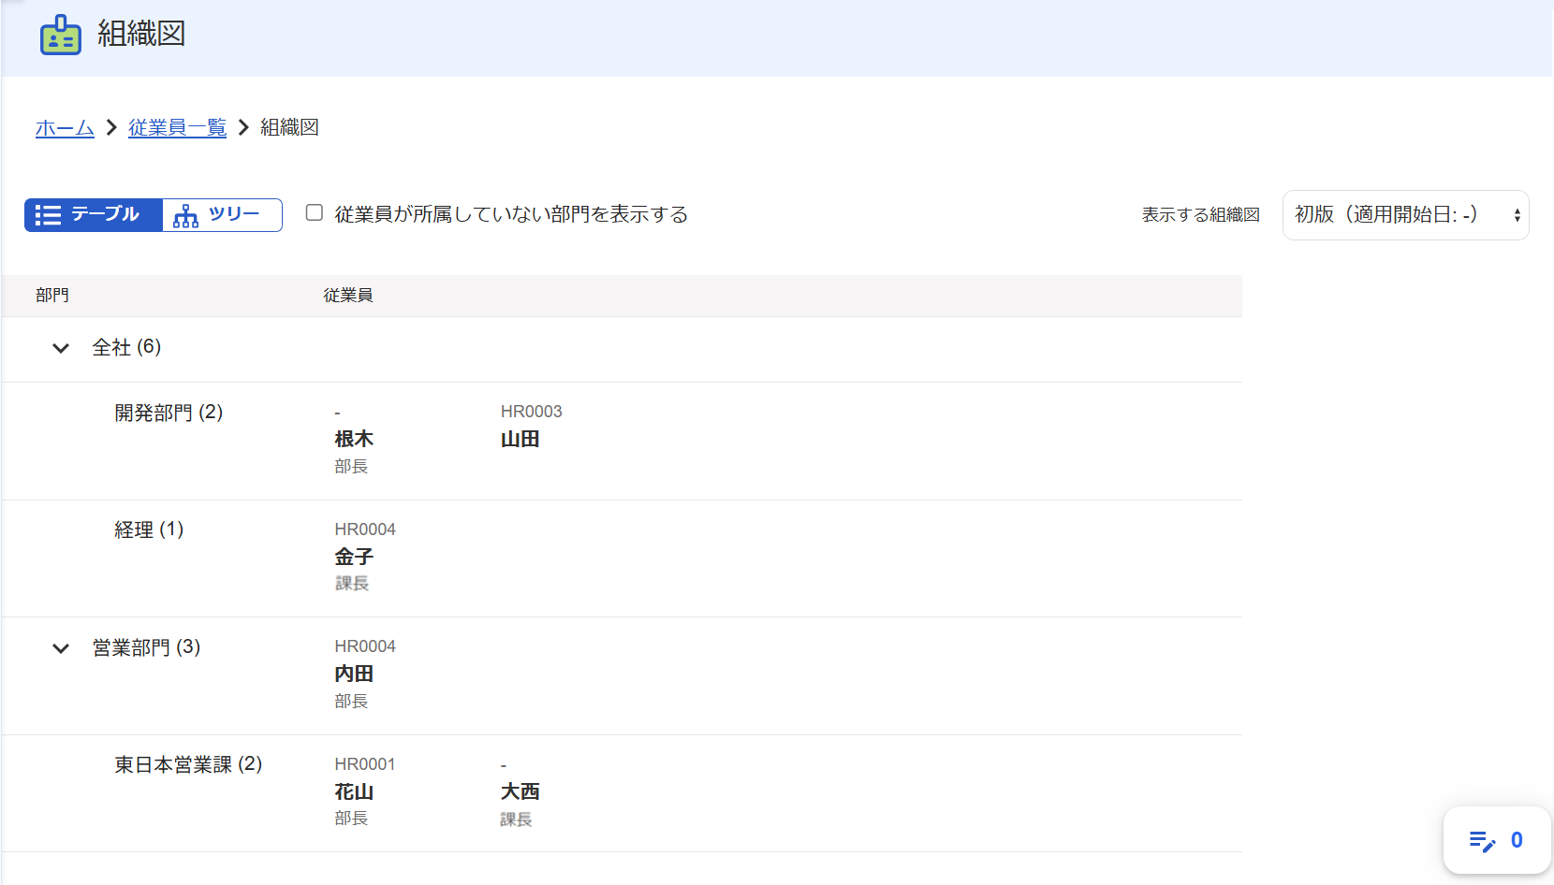Click the 全社 (6) department label
This screenshot has width=1554, height=885.
point(126,347)
